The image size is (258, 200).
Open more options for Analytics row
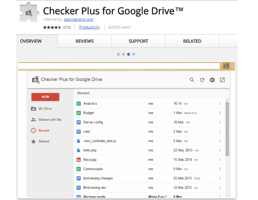point(220,104)
